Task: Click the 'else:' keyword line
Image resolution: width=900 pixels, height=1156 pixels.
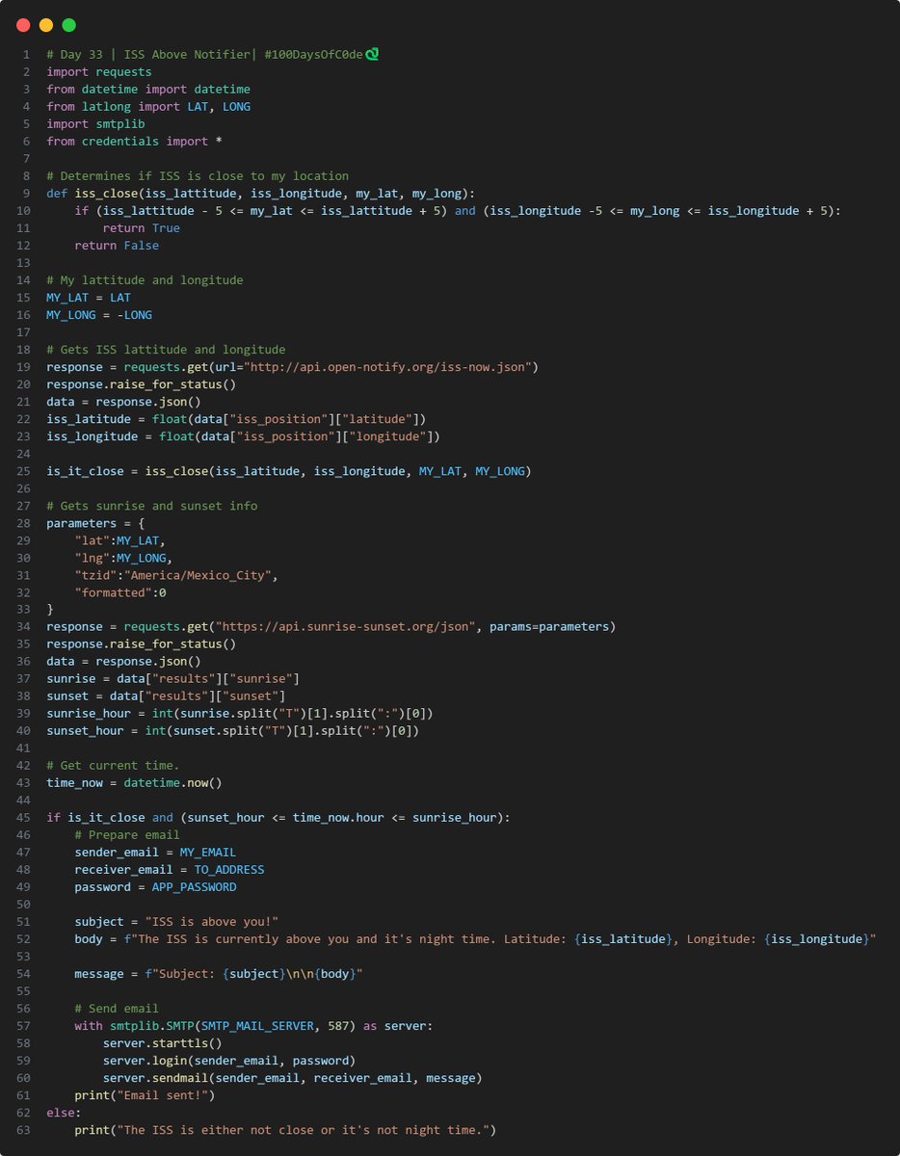Action: 64,1113
